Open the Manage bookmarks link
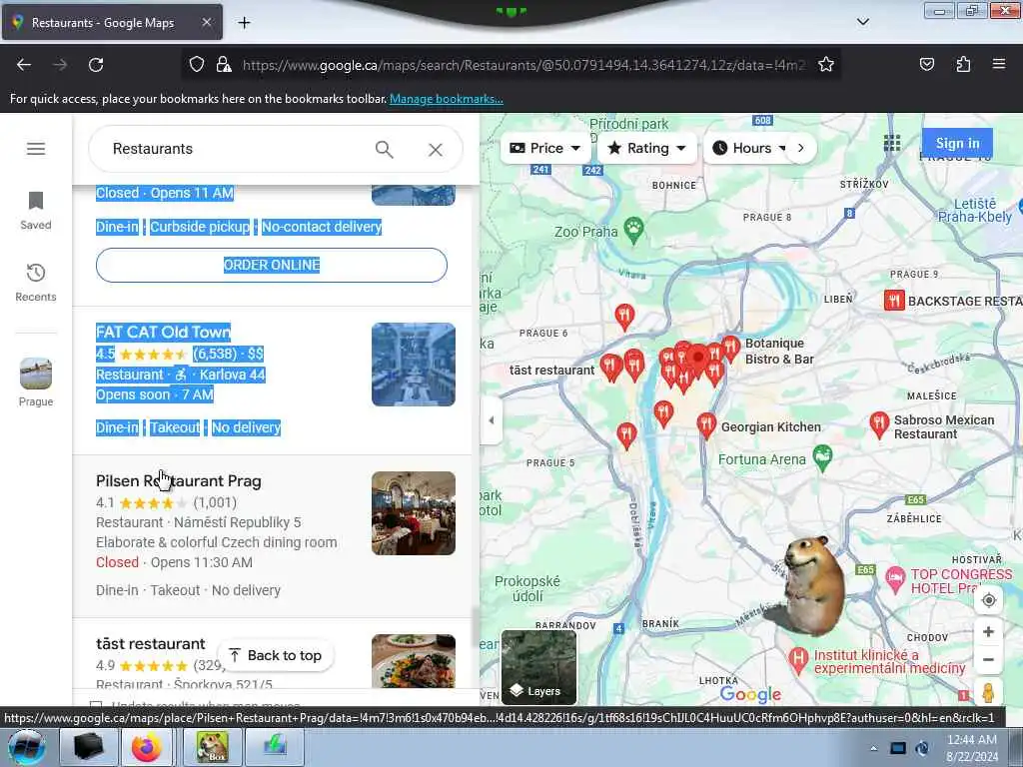Screen dimensions: 1023x767 pos(447,99)
